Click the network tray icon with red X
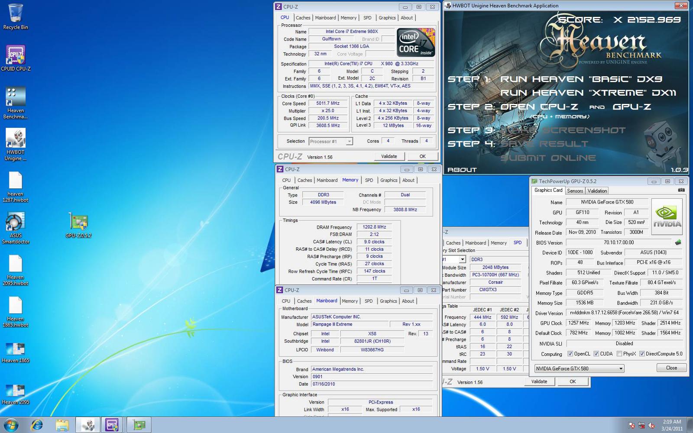Image resolution: width=693 pixels, height=433 pixels. (641, 426)
